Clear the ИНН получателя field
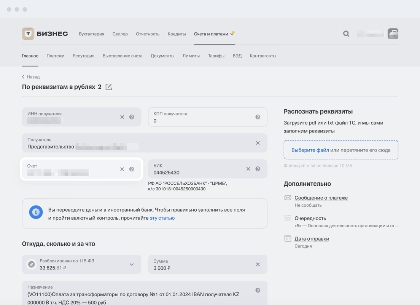The width and height of the screenshot is (420, 305). pos(122,117)
